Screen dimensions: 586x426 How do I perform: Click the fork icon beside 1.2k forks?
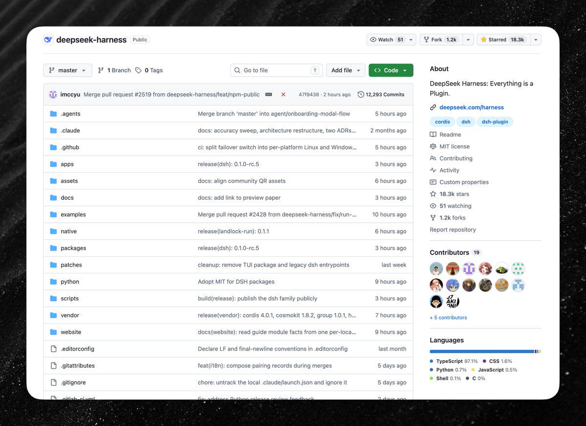click(433, 218)
